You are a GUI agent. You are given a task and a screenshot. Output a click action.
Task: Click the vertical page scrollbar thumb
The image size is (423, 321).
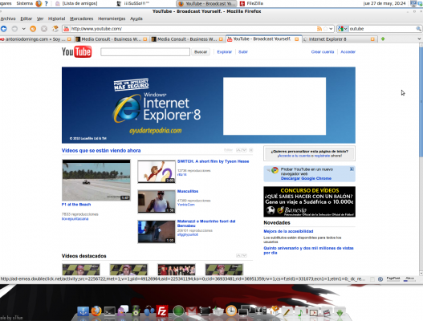pos(421,101)
